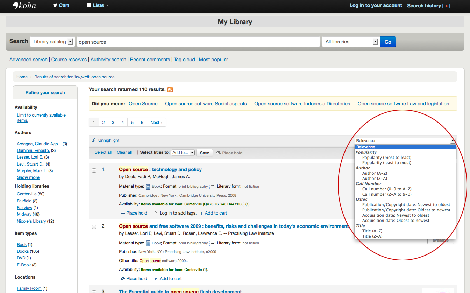This screenshot has height=293, width=470.
Task: Open the Library catalog search type dropdown
Action: (52, 41)
